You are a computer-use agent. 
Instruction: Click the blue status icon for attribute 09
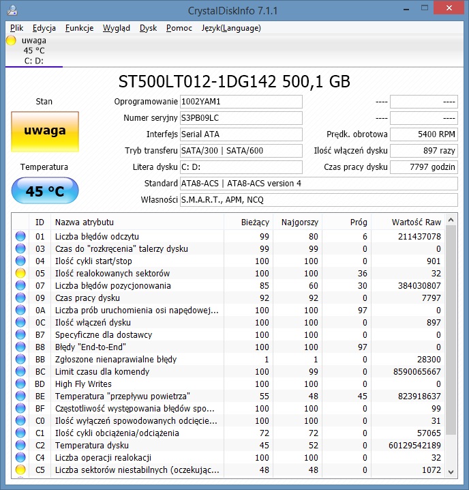pos(20,298)
